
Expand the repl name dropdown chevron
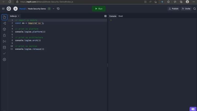click(53, 9)
